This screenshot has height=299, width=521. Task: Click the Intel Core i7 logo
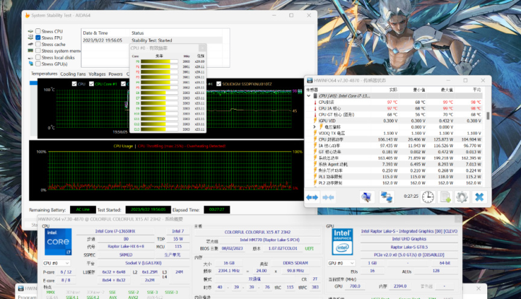tap(58, 242)
